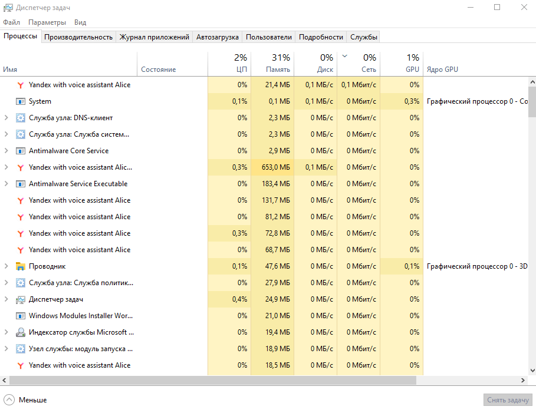Click the Yandex icon in the 131,7 МБ row

coord(21,200)
